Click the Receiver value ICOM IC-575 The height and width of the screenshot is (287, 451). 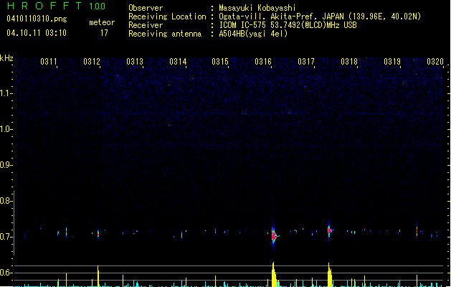coord(242,25)
